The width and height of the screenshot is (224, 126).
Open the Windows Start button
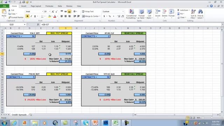click(4, 123)
